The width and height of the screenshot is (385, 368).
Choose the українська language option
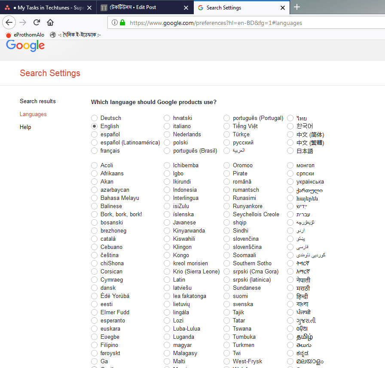(x=290, y=181)
